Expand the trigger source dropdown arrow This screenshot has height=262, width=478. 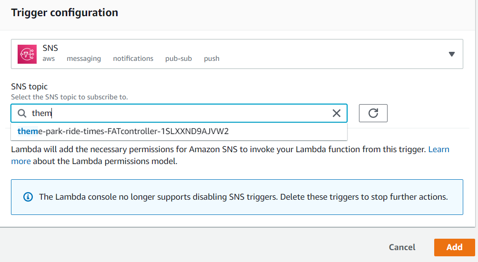(x=452, y=54)
